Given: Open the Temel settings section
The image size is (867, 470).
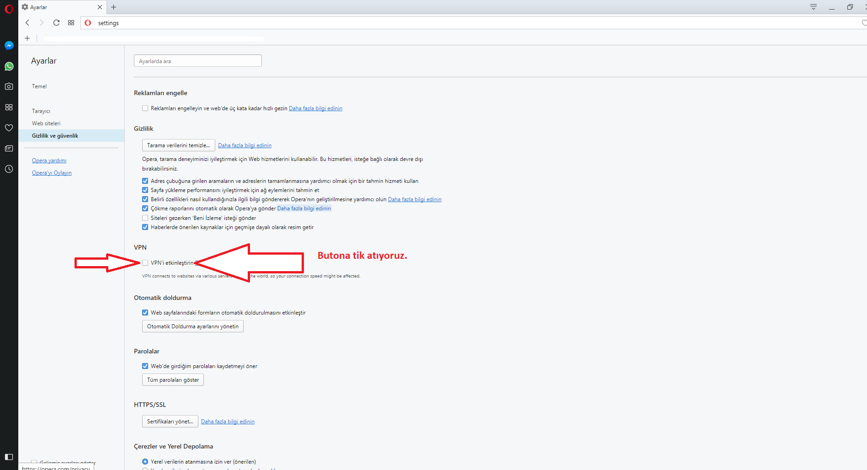Looking at the screenshot, I should (39, 86).
